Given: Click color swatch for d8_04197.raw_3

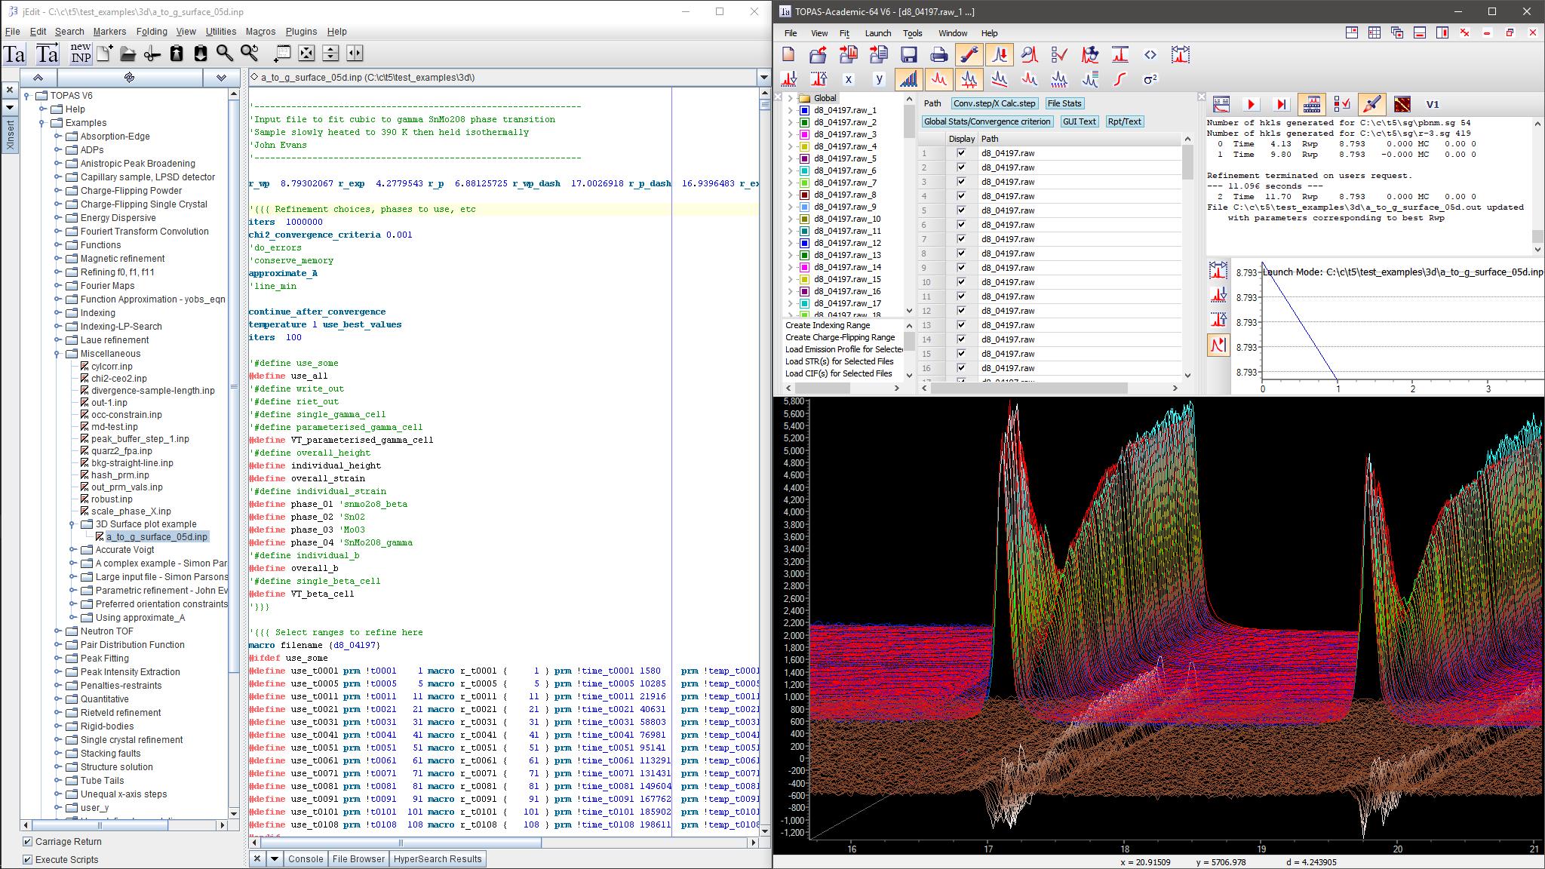Looking at the screenshot, I should 805,134.
